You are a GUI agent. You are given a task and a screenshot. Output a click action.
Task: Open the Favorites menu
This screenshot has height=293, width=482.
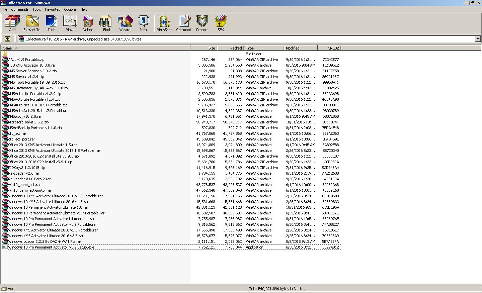(53, 9)
